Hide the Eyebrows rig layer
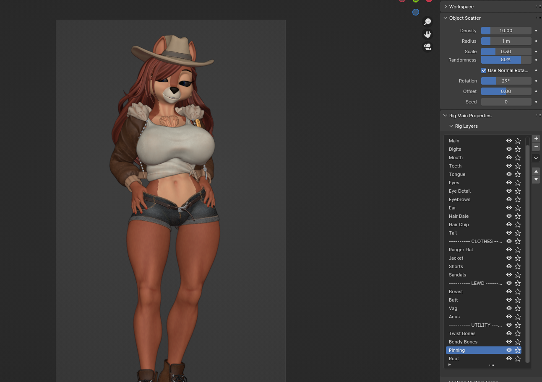This screenshot has width=542, height=382. coord(509,199)
